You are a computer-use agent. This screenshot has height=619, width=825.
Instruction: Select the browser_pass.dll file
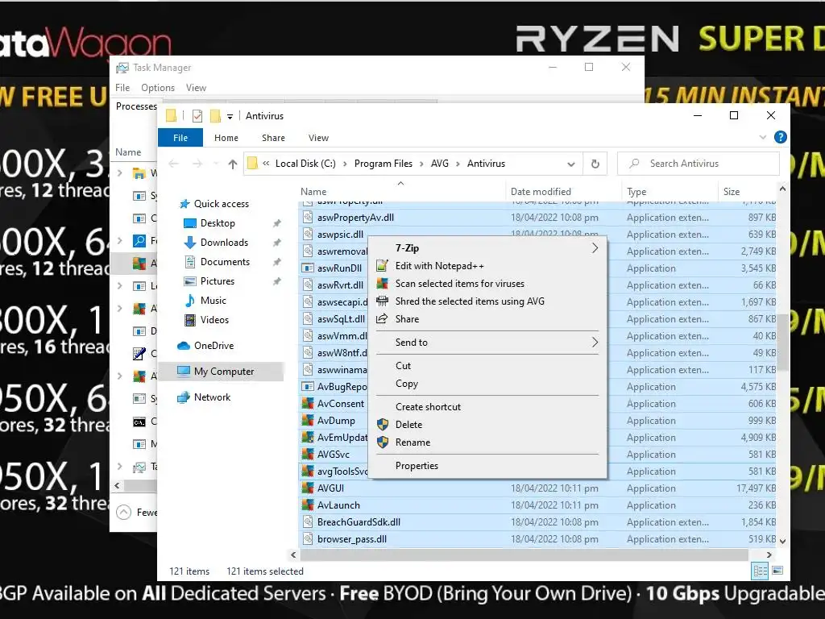tap(539, 539)
